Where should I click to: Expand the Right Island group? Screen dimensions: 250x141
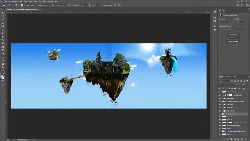[223, 98]
